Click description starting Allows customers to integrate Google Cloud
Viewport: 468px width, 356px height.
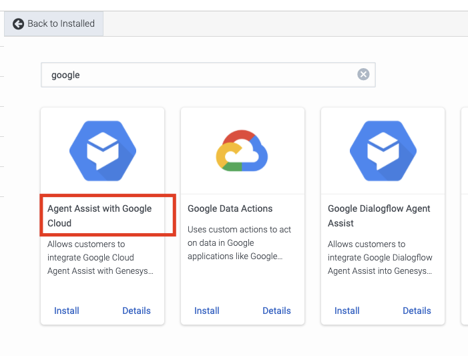100,257
